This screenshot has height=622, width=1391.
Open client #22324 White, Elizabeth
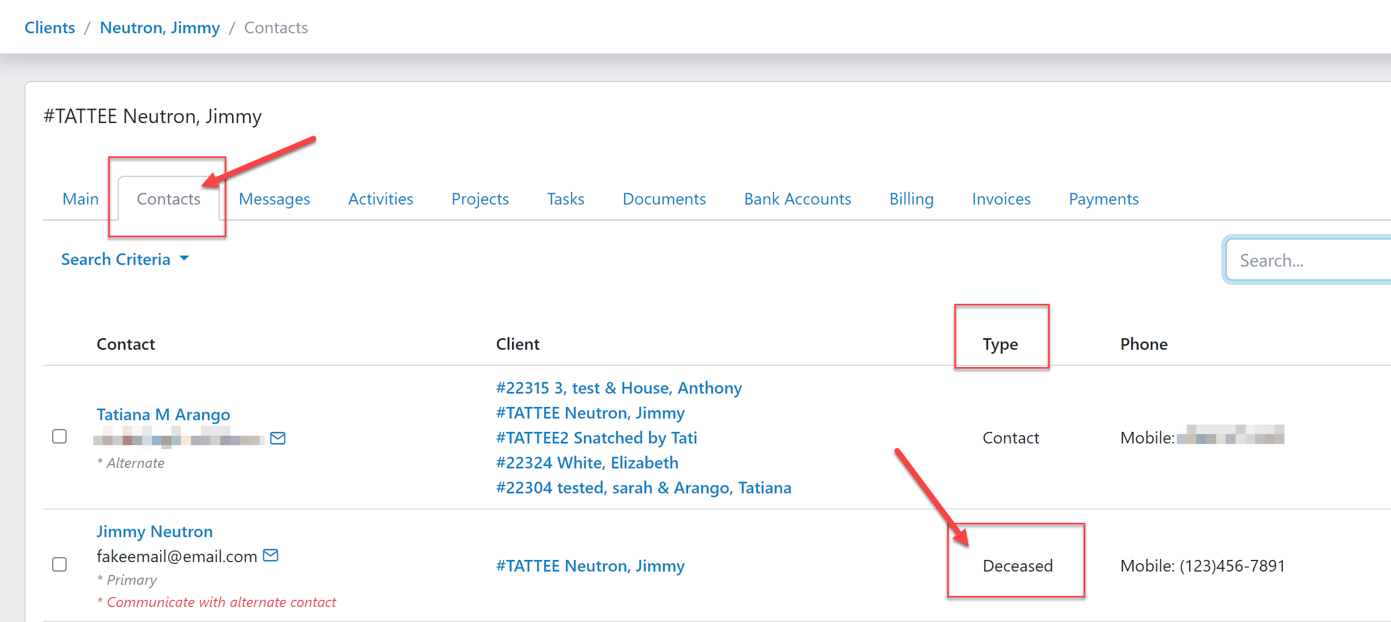pyautogui.click(x=587, y=463)
